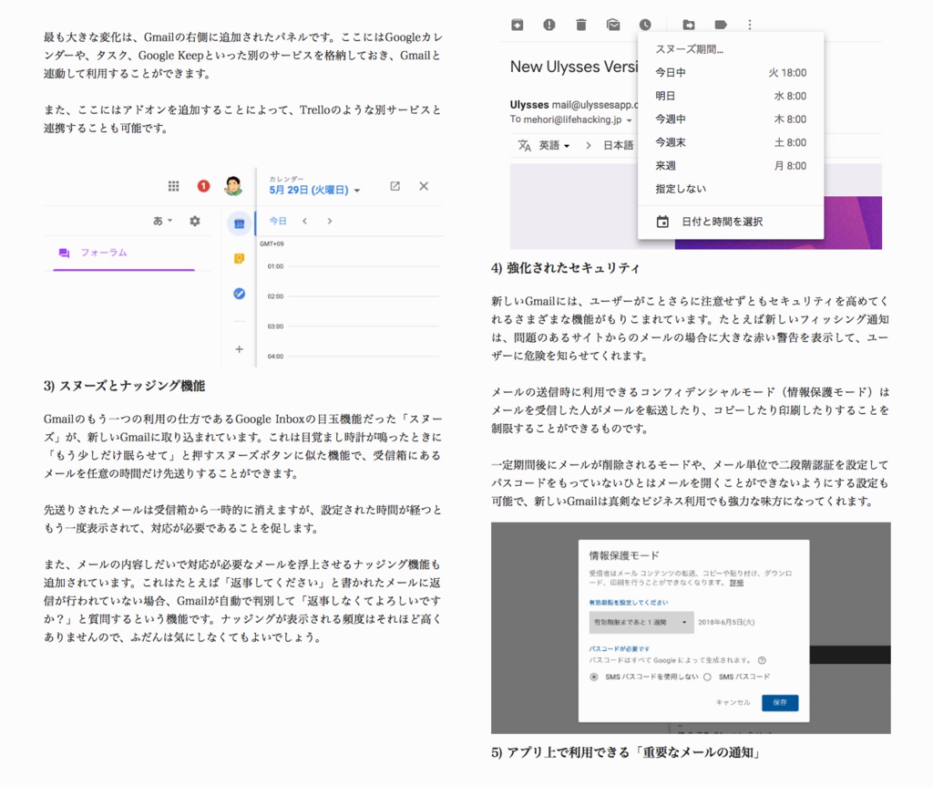This screenshot has width=933, height=787.
Task: Click the Archive icon in the toolbar
Action: pos(517,25)
